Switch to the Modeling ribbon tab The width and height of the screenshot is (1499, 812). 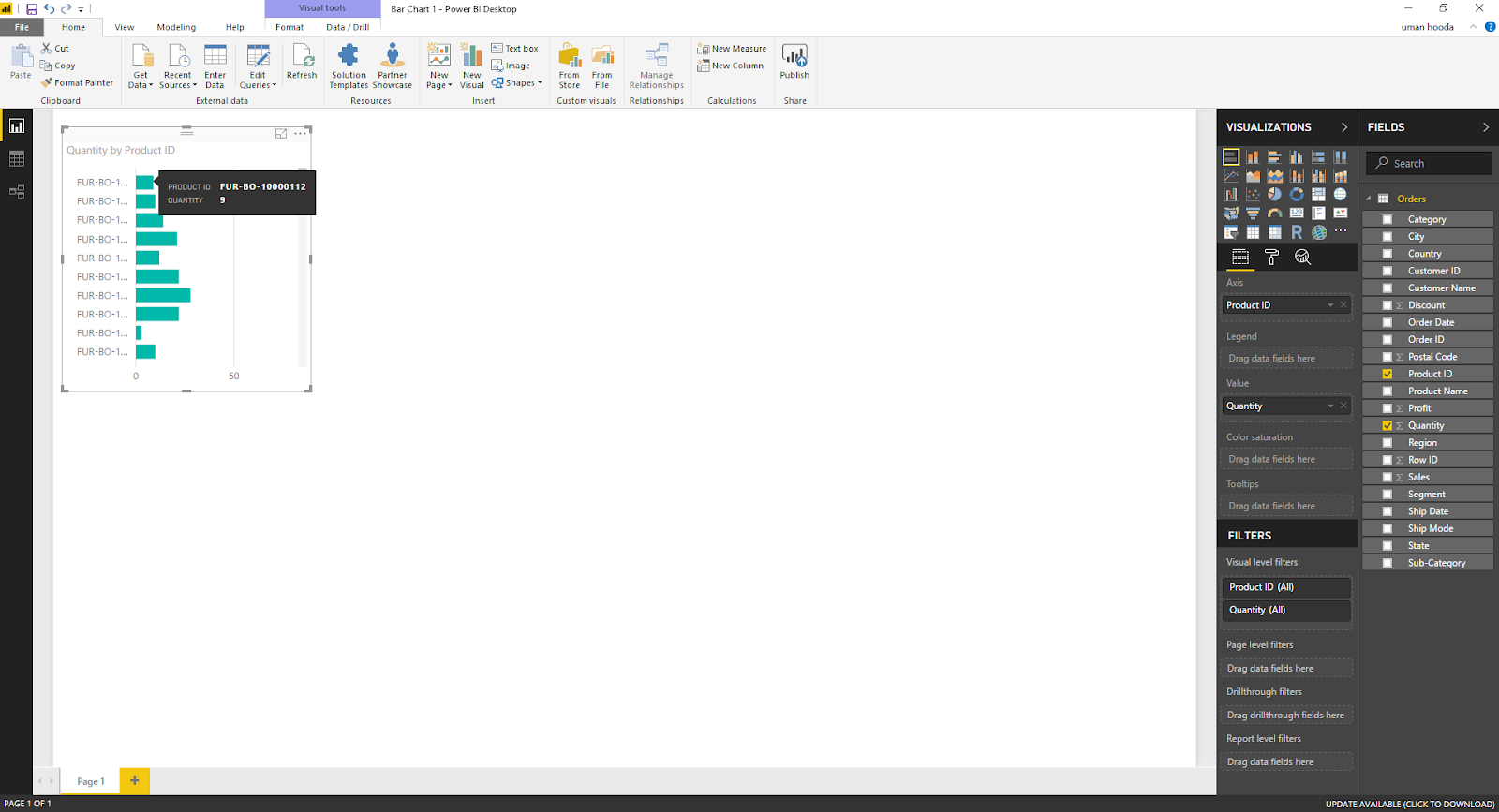click(x=176, y=27)
